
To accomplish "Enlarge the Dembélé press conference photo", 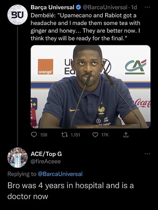I will pyautogui.click(x=91, y=87).
